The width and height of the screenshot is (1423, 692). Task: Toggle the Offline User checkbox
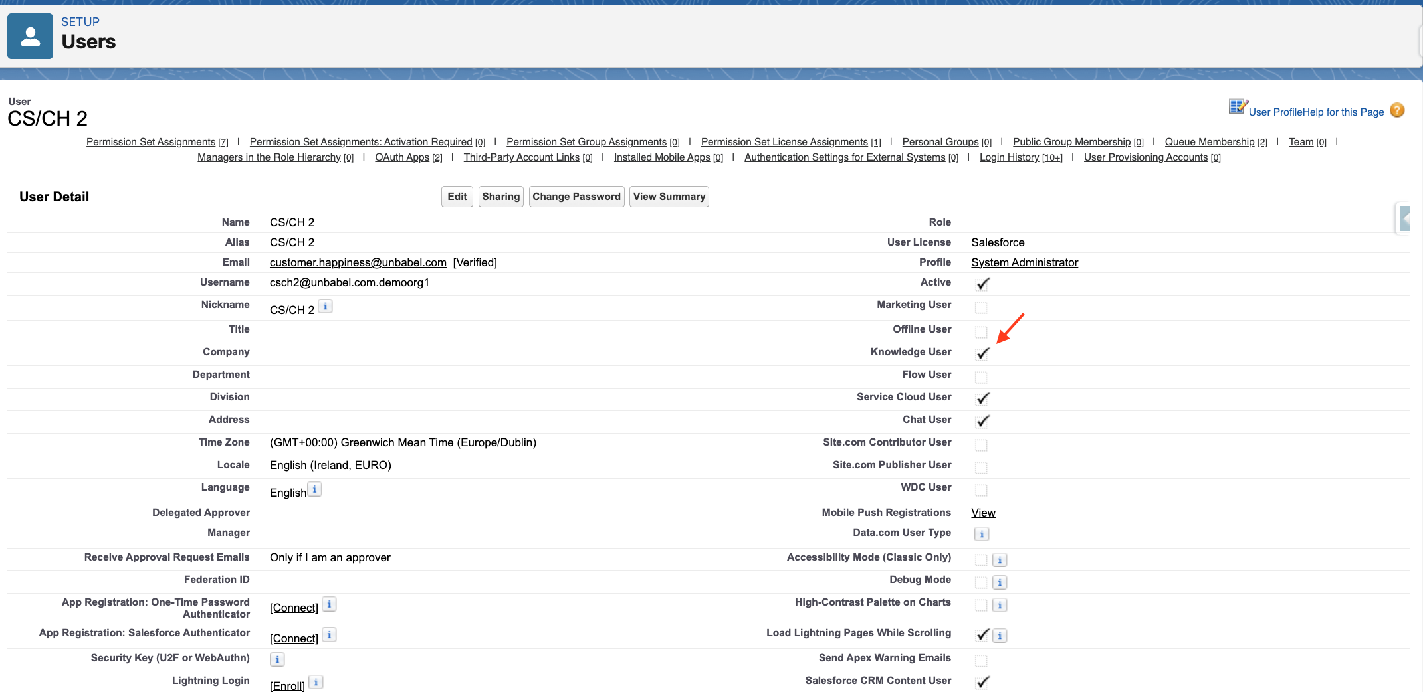click(x=981, y=332)
